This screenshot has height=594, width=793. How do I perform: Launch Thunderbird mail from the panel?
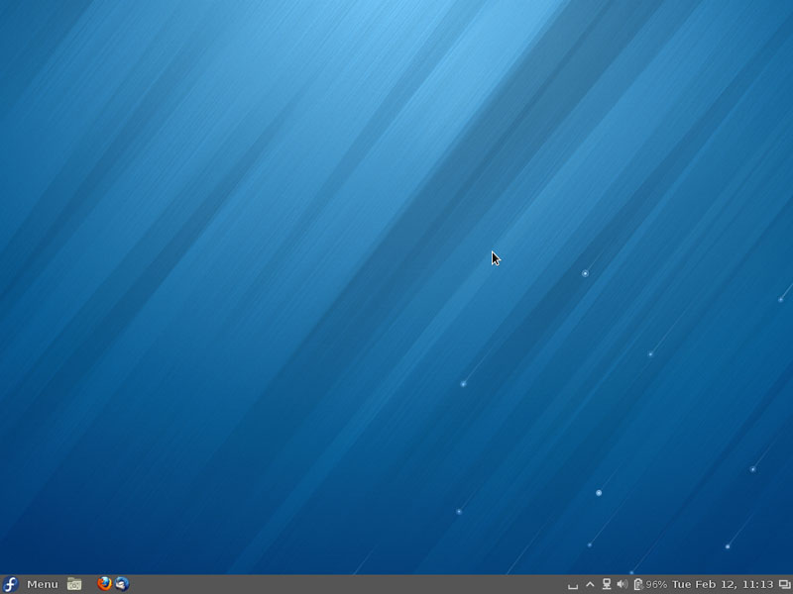(x=121, y=584)
